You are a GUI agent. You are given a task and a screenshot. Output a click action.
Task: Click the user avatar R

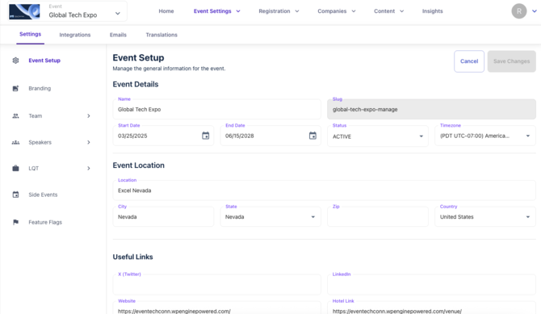[x=519, y=11]
